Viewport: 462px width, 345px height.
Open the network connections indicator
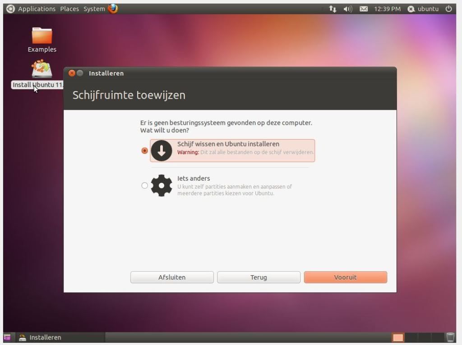pyautogui.click(x=333, y=9)
